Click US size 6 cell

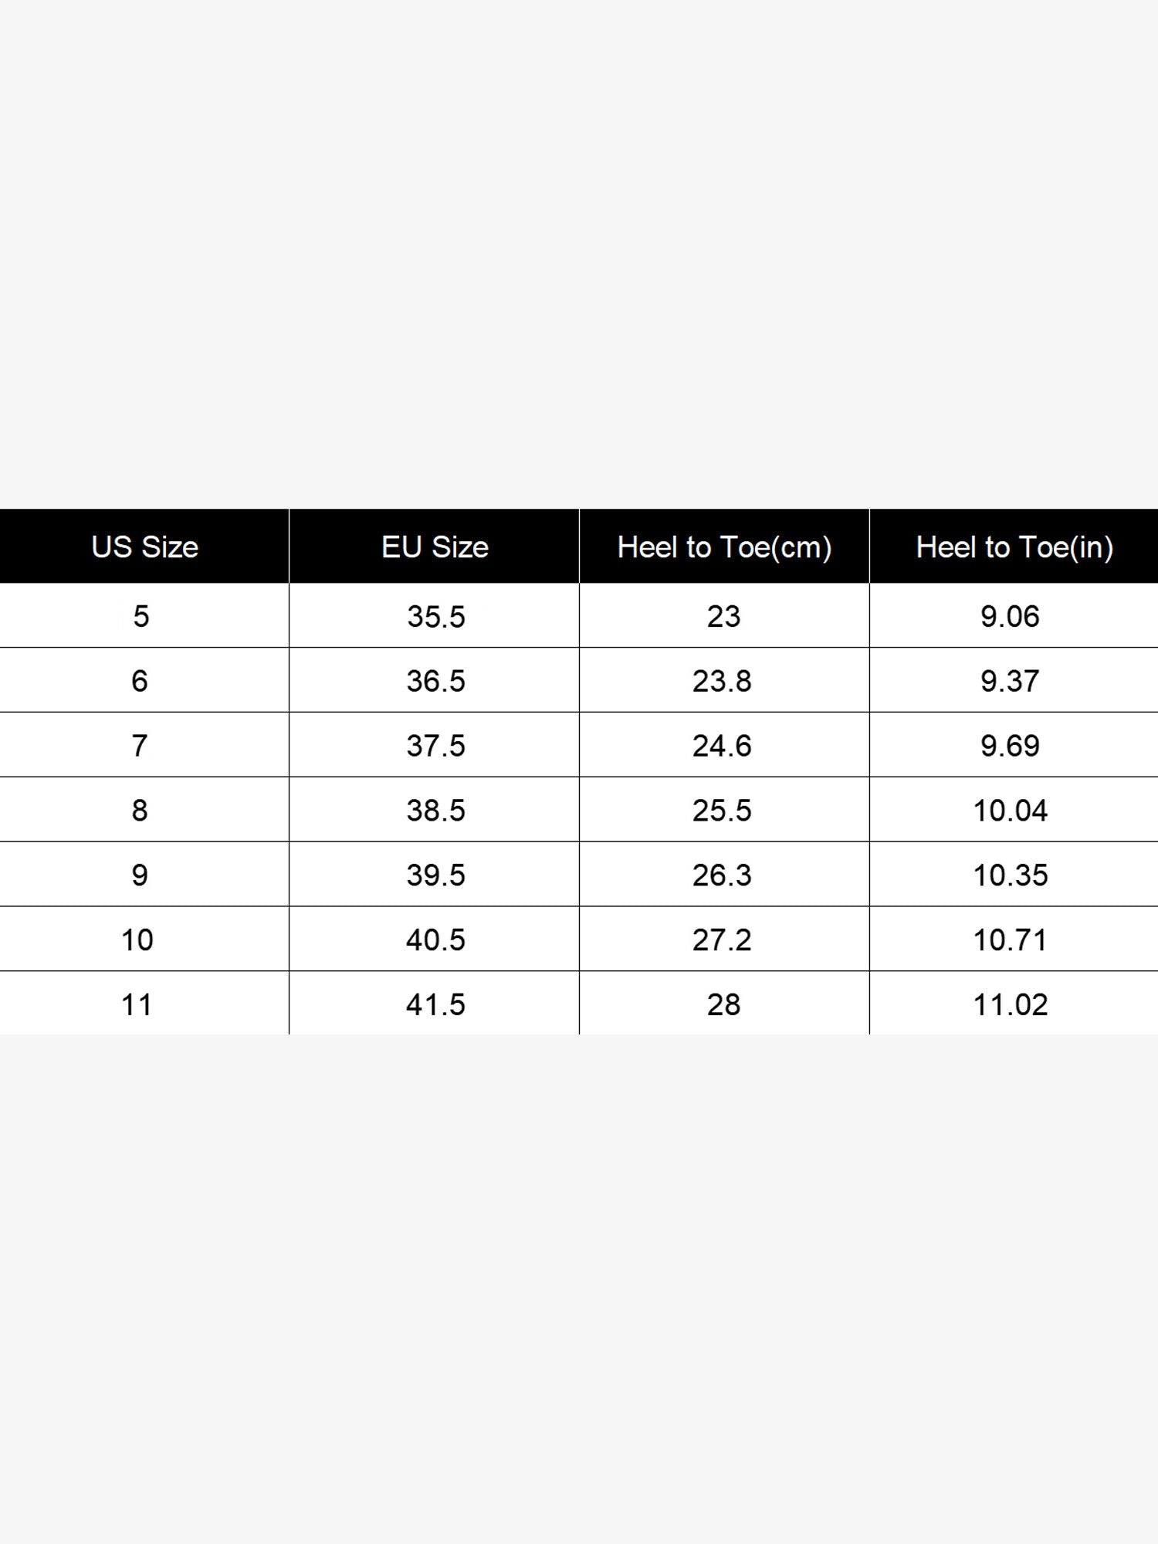click(x=144, y=680)
